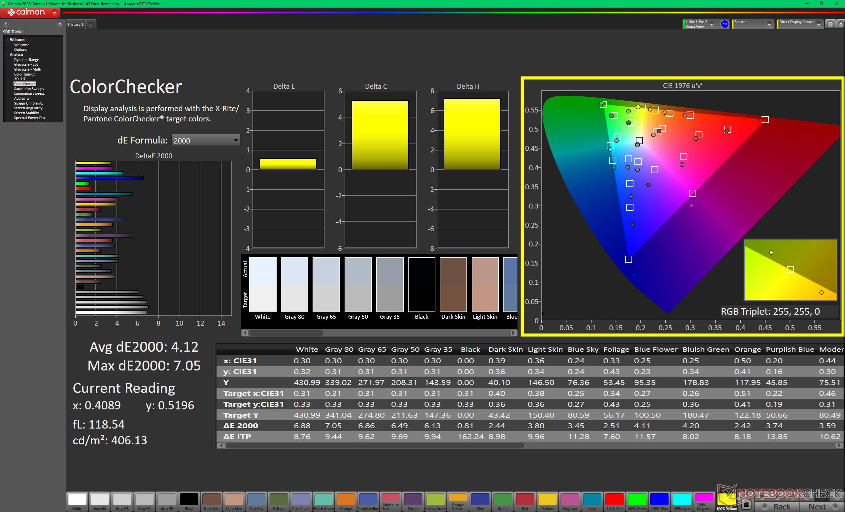Click the stop measurement square icon
Viewport: 845px width, 512px height.
coord(746,505)
